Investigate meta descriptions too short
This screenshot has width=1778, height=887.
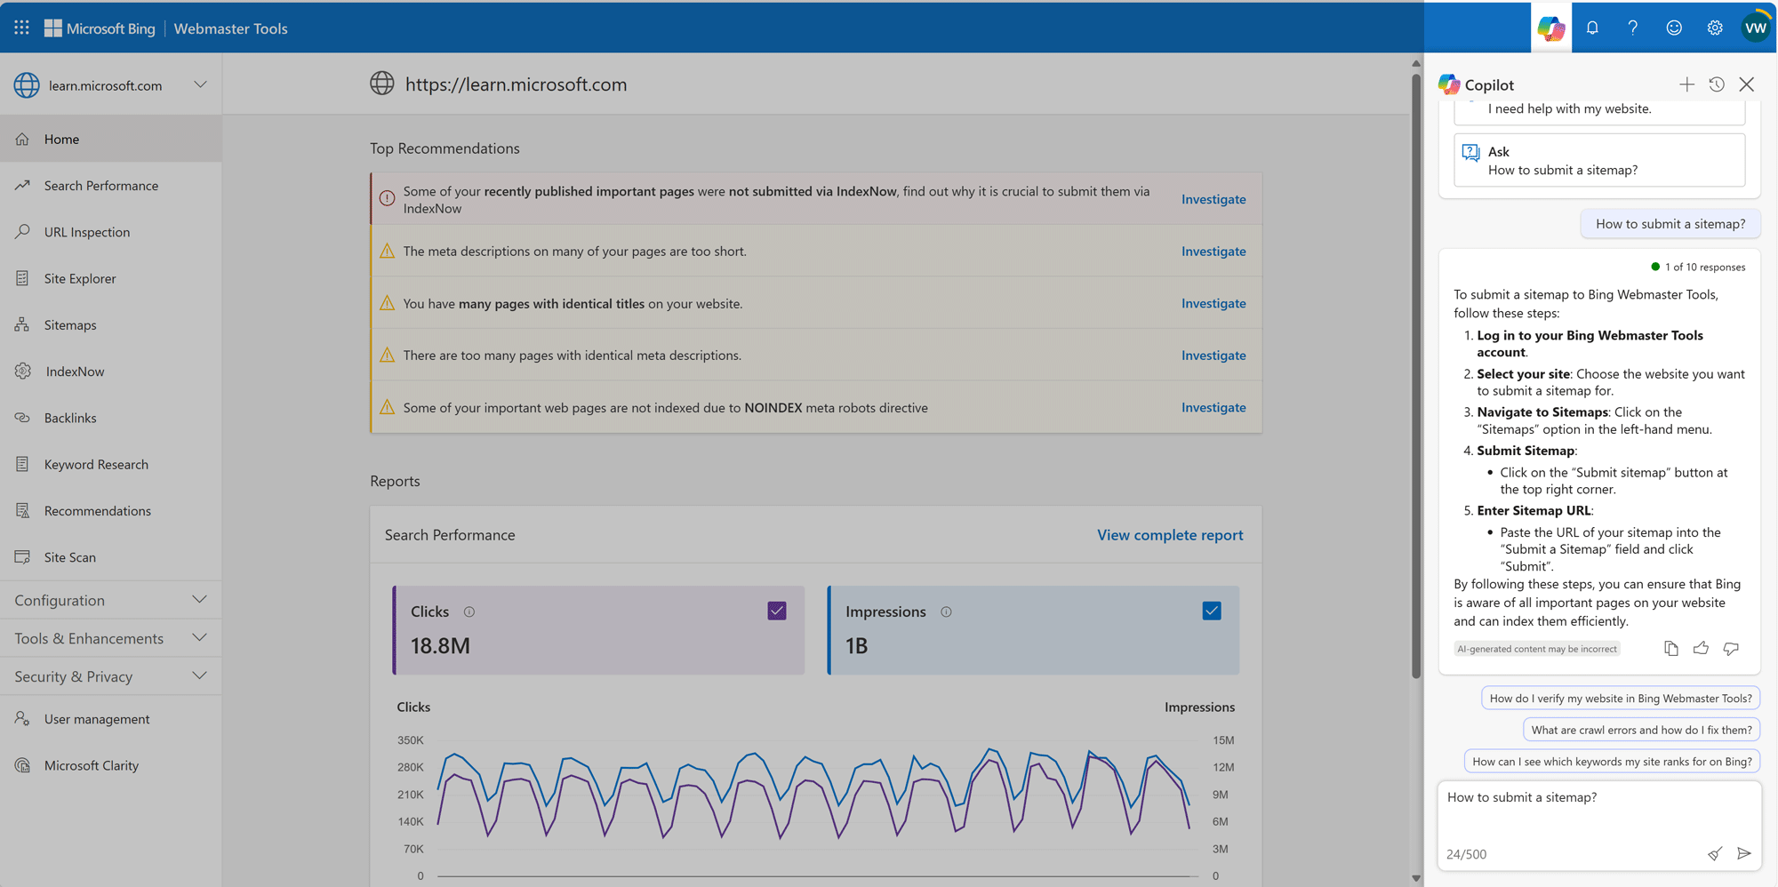click(1213, 252)
